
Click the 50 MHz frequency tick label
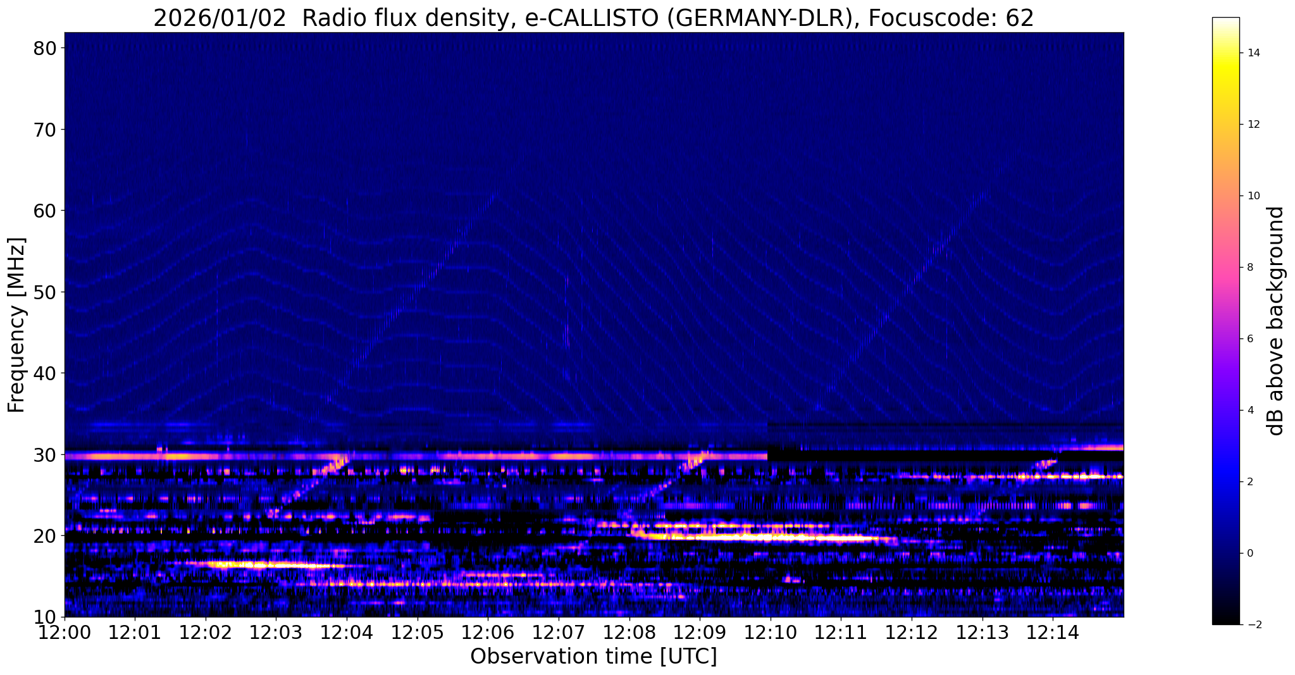46,292
